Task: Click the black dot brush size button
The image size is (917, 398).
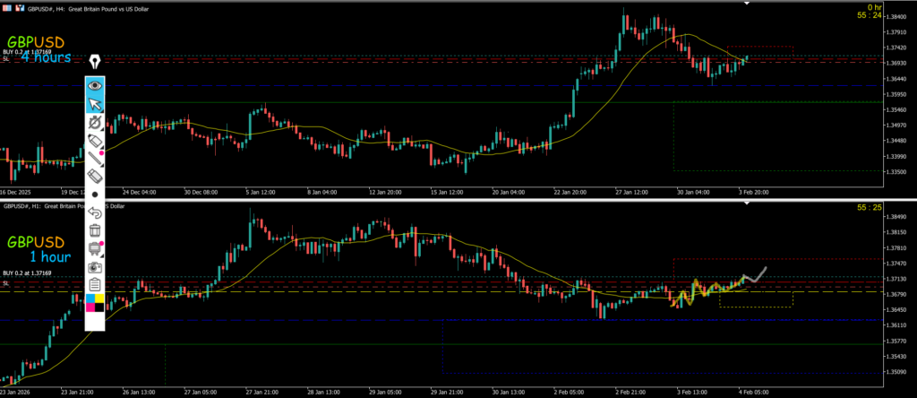Action: [x=95, y=194]
